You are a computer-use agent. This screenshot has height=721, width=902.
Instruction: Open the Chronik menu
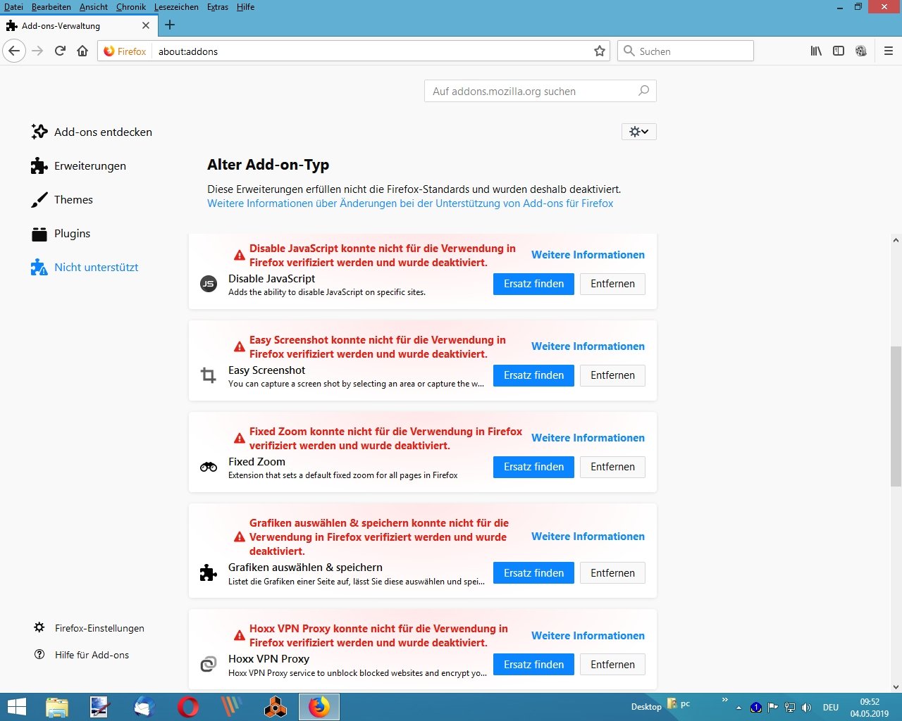click(131, 7)
